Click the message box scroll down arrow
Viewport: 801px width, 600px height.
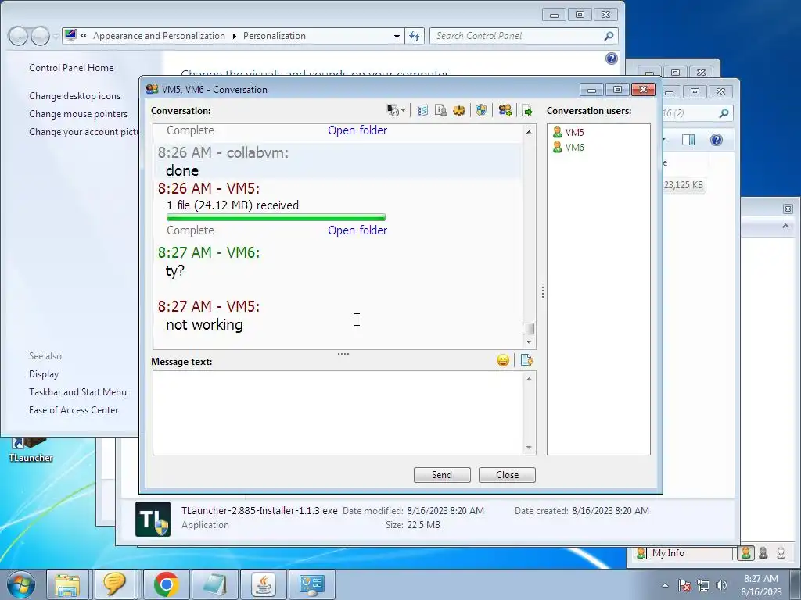click(x=529, y=448)
